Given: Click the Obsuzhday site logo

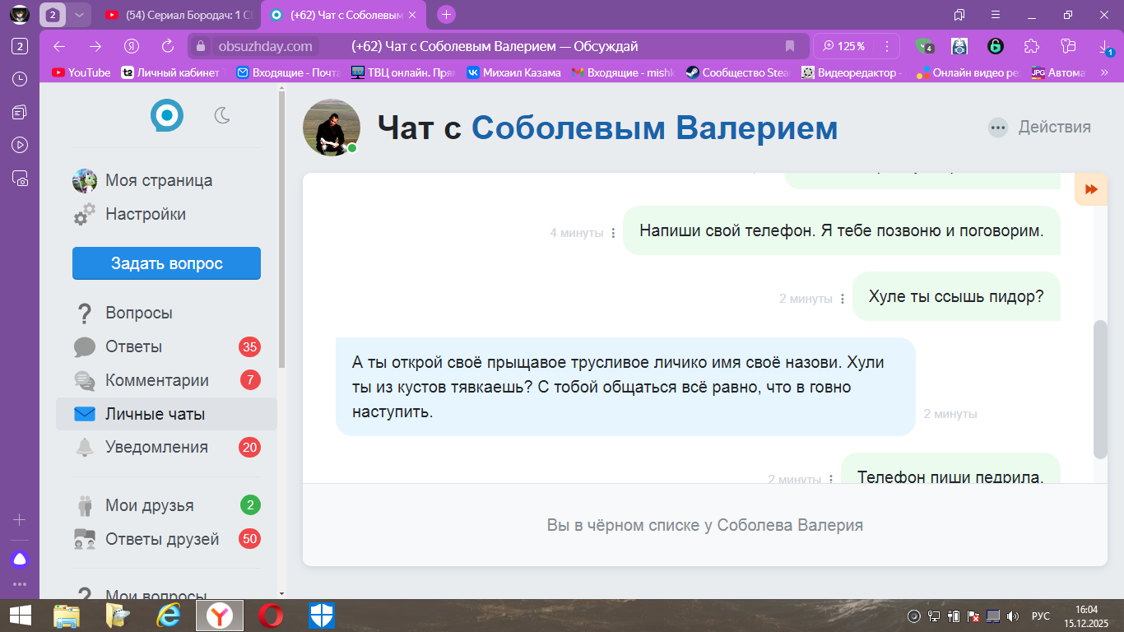Looking at the screenshot, I should [167, 115].
